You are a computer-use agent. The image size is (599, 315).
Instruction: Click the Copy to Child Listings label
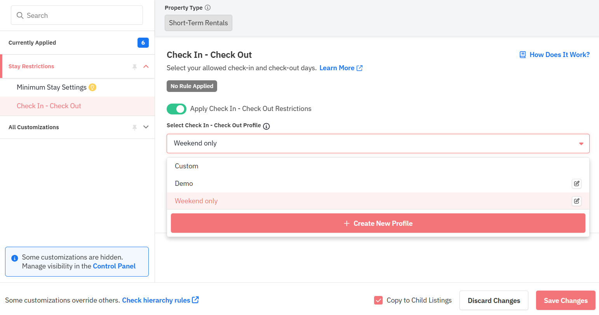pyautogui.click(x=419, y=300)
